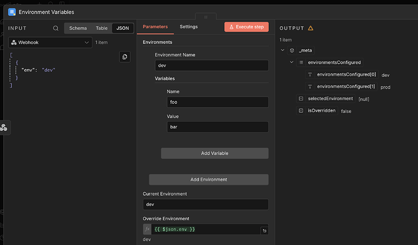Viewport: 418px width, 245px height.
Task: Click the output warning triangle icon
Action: pos(311,28)
